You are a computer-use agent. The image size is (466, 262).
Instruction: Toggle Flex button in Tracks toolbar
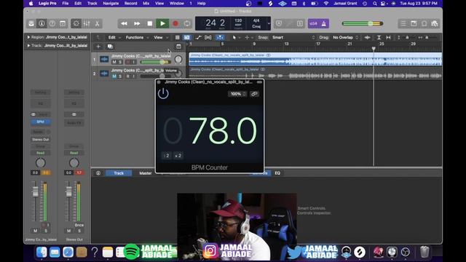[x=208, y=37]
